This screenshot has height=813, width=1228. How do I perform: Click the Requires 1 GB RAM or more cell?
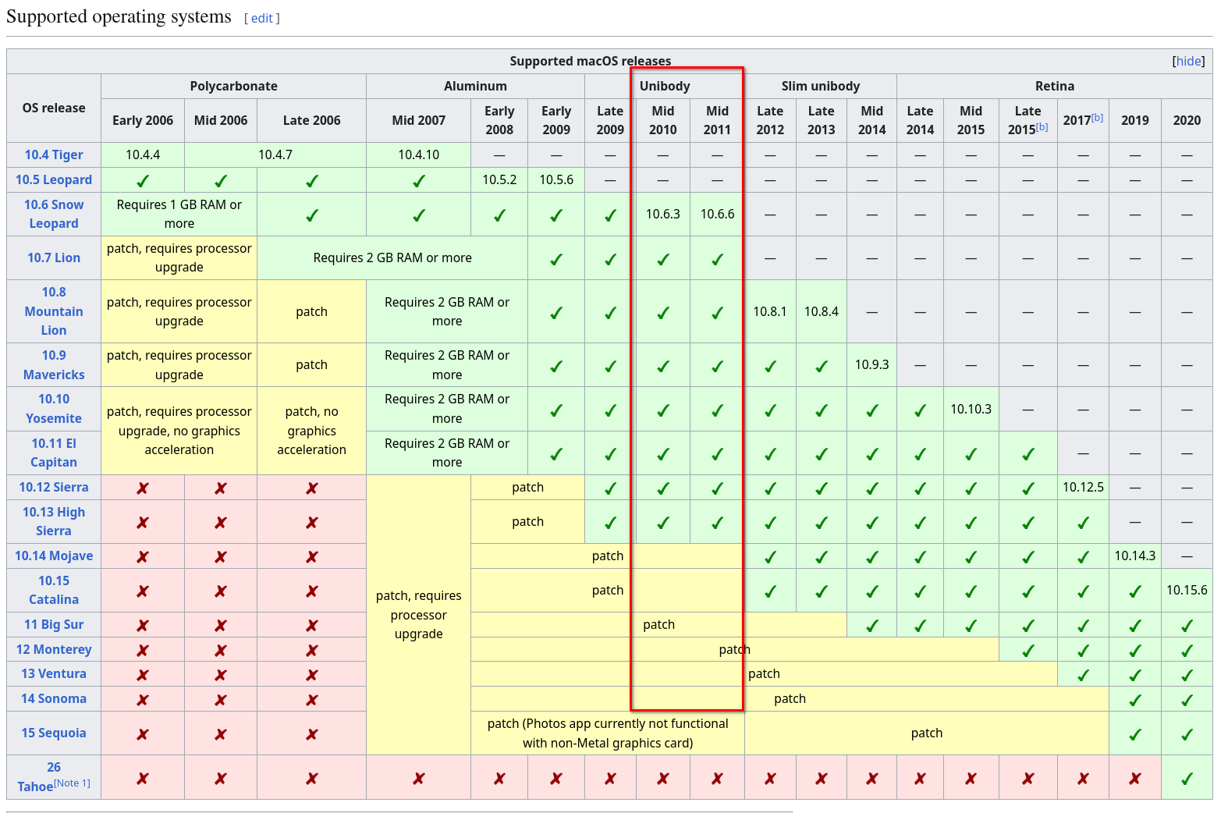179,214
